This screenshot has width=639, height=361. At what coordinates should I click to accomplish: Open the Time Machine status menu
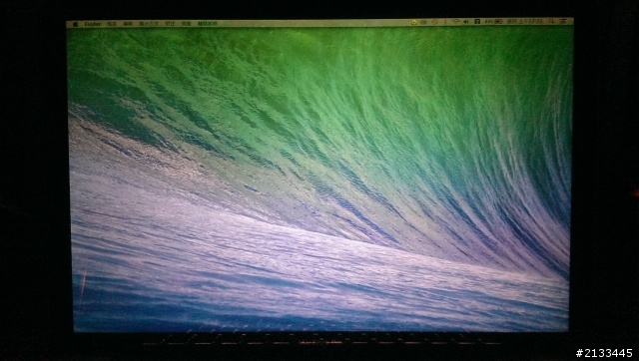435,22
